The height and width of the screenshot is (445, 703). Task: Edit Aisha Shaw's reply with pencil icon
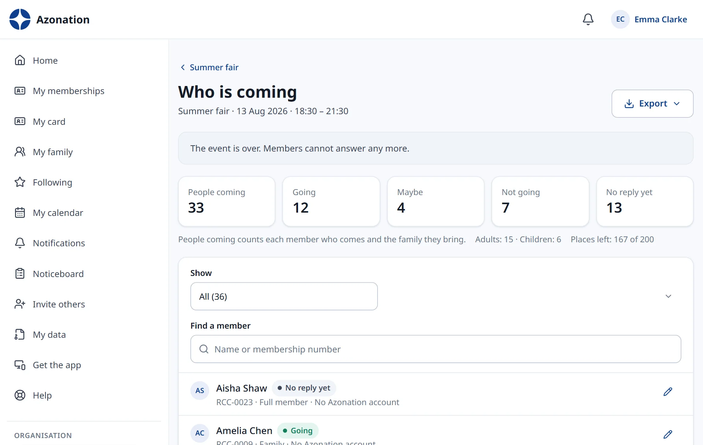(x=668, y=392)
